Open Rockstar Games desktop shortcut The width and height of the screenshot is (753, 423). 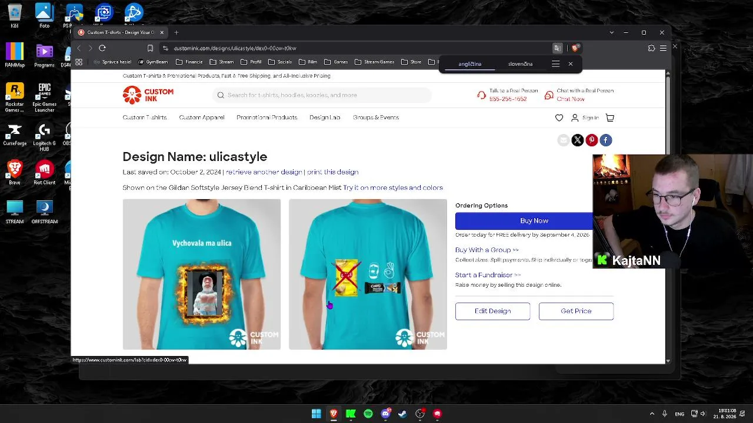(15, 98)
